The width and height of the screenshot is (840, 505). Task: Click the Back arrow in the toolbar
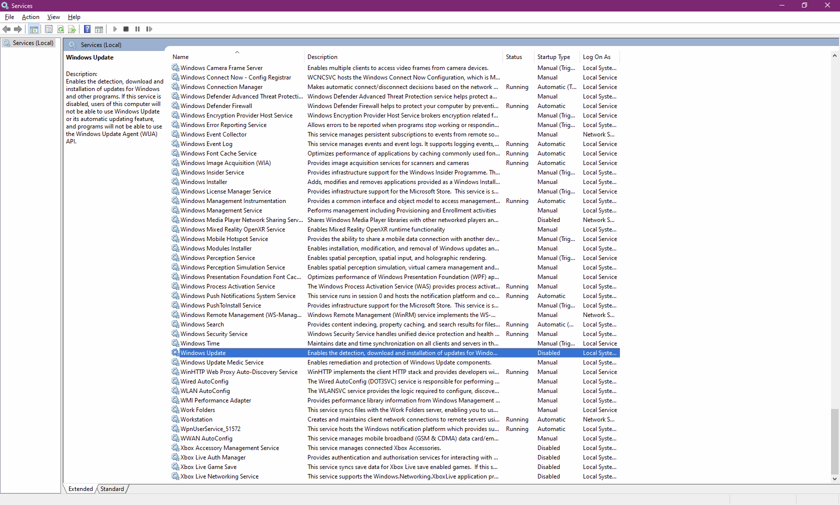tap(6, 29)
